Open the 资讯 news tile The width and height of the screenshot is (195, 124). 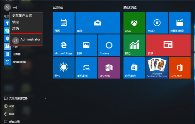[168, 45]
